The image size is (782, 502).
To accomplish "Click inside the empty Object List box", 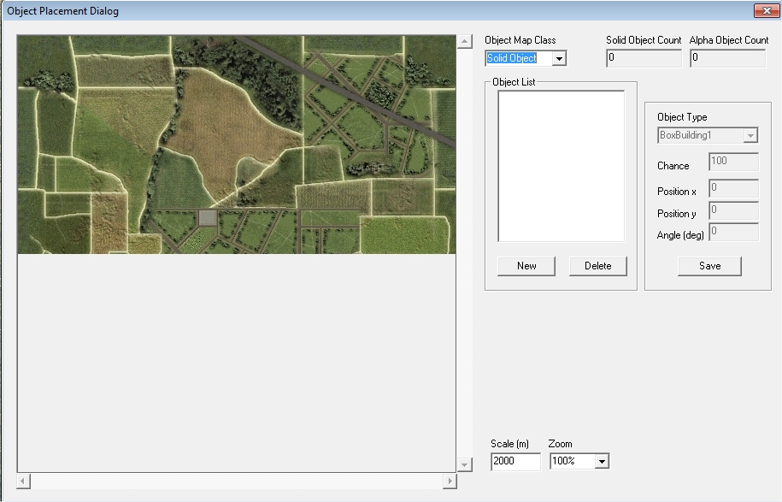I will 561,166.
